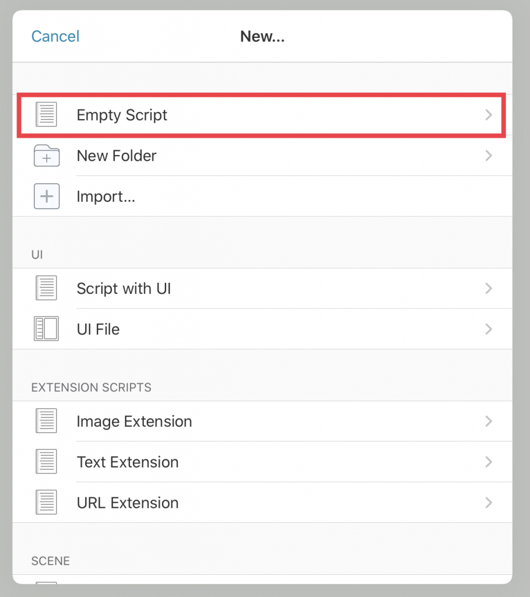Click the URL Extension document icon
The width and height of the screenshot is (530, 597).
point(47,502)
